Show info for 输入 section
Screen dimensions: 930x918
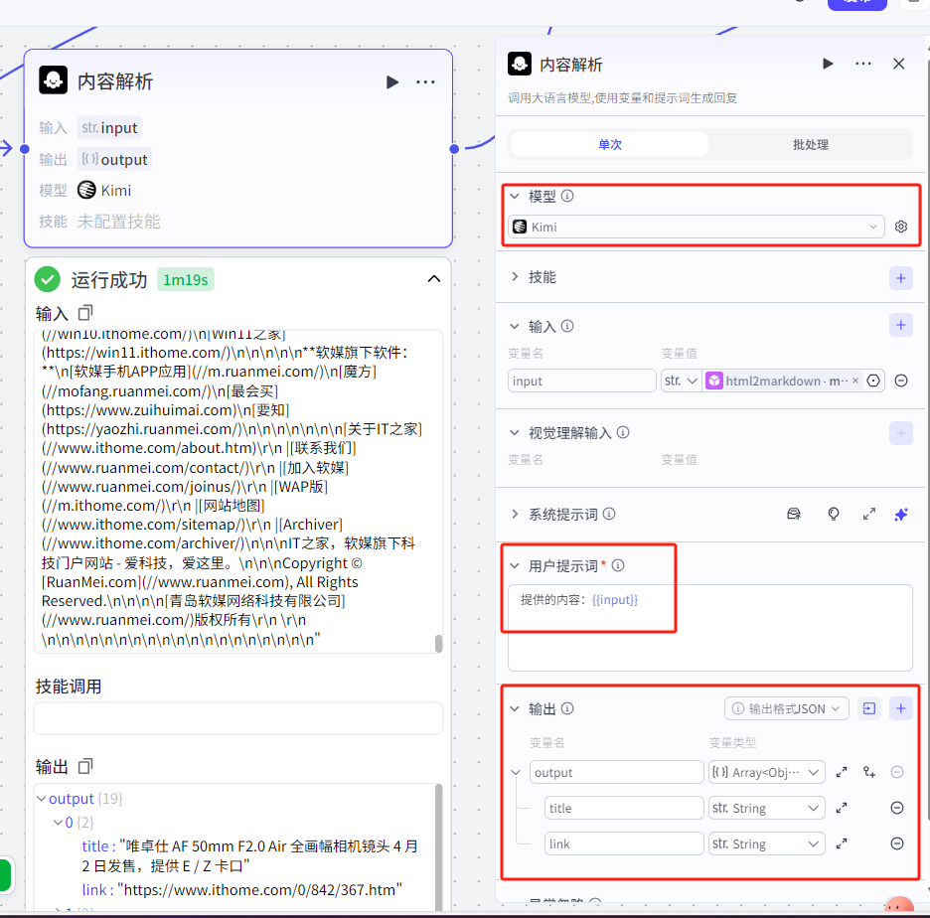pos(567,326)
